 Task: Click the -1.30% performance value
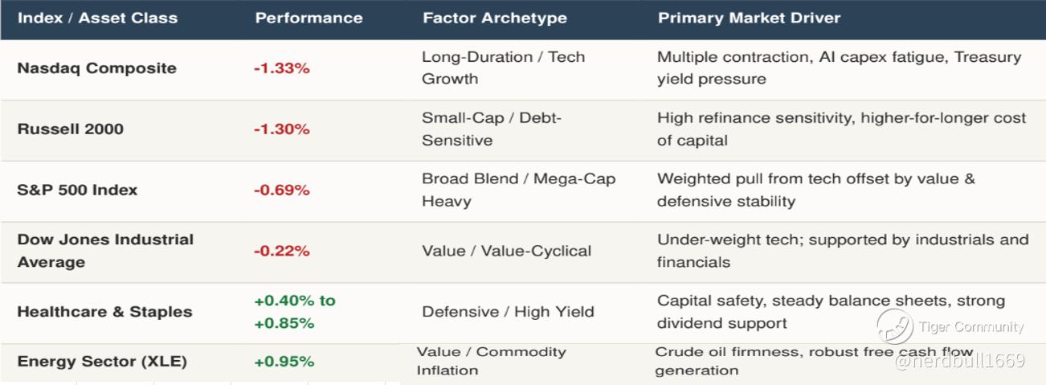pos(281,129)
